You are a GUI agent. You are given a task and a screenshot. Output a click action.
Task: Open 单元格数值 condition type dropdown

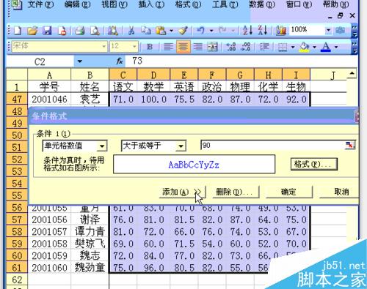click(x=102, y=146)
